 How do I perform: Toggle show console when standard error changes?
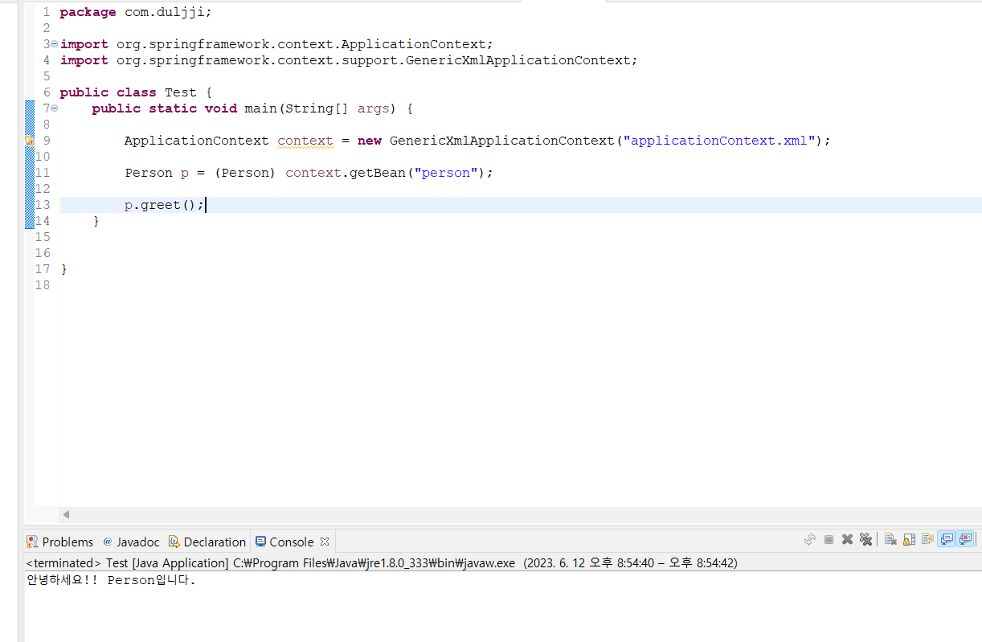click(965, 540)
